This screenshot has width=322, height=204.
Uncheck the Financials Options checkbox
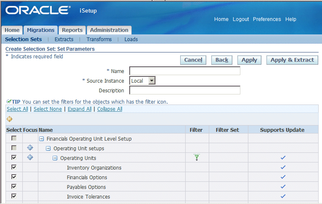14,177
